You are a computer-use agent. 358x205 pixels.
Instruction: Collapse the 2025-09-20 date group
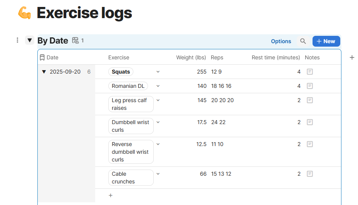click(44, 72)
